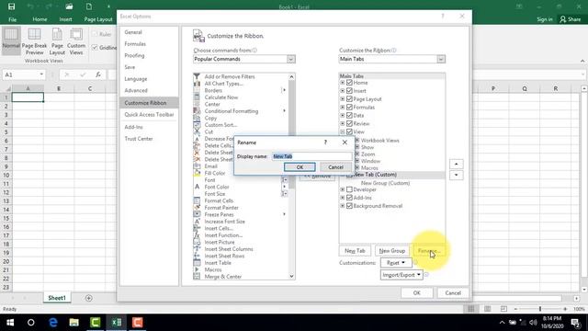
Task: Choose the Page Break Preview icon
Action: (35, 35)
